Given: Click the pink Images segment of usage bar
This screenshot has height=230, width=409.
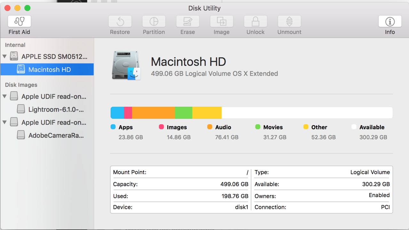Looking at the screenshot, I should [128, 113].
